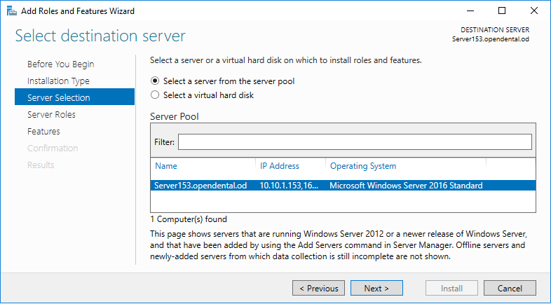Image resolution: width=551 pixels, height=304 pixels.
Task: Cancel the wizard
Action: 510,288
